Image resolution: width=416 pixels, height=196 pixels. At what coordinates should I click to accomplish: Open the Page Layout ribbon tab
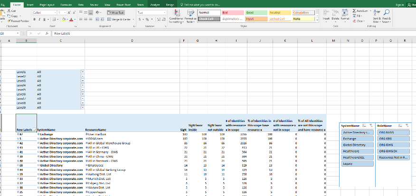(47, 5)
